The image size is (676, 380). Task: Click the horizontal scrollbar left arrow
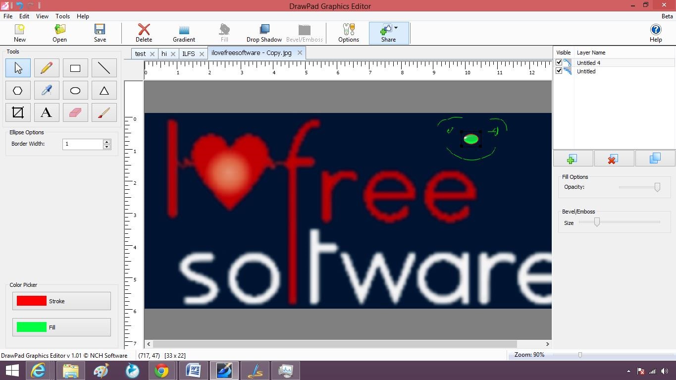(149, 344)
